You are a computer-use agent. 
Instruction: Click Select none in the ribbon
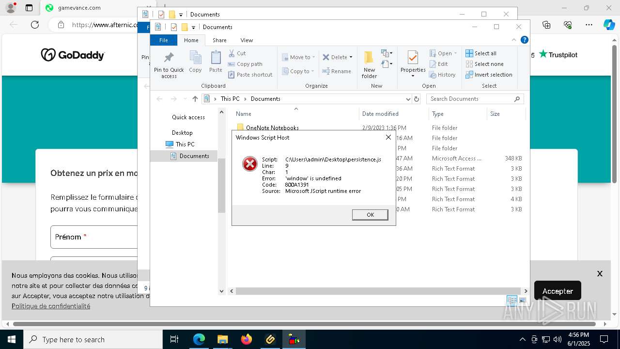(484, 64)
